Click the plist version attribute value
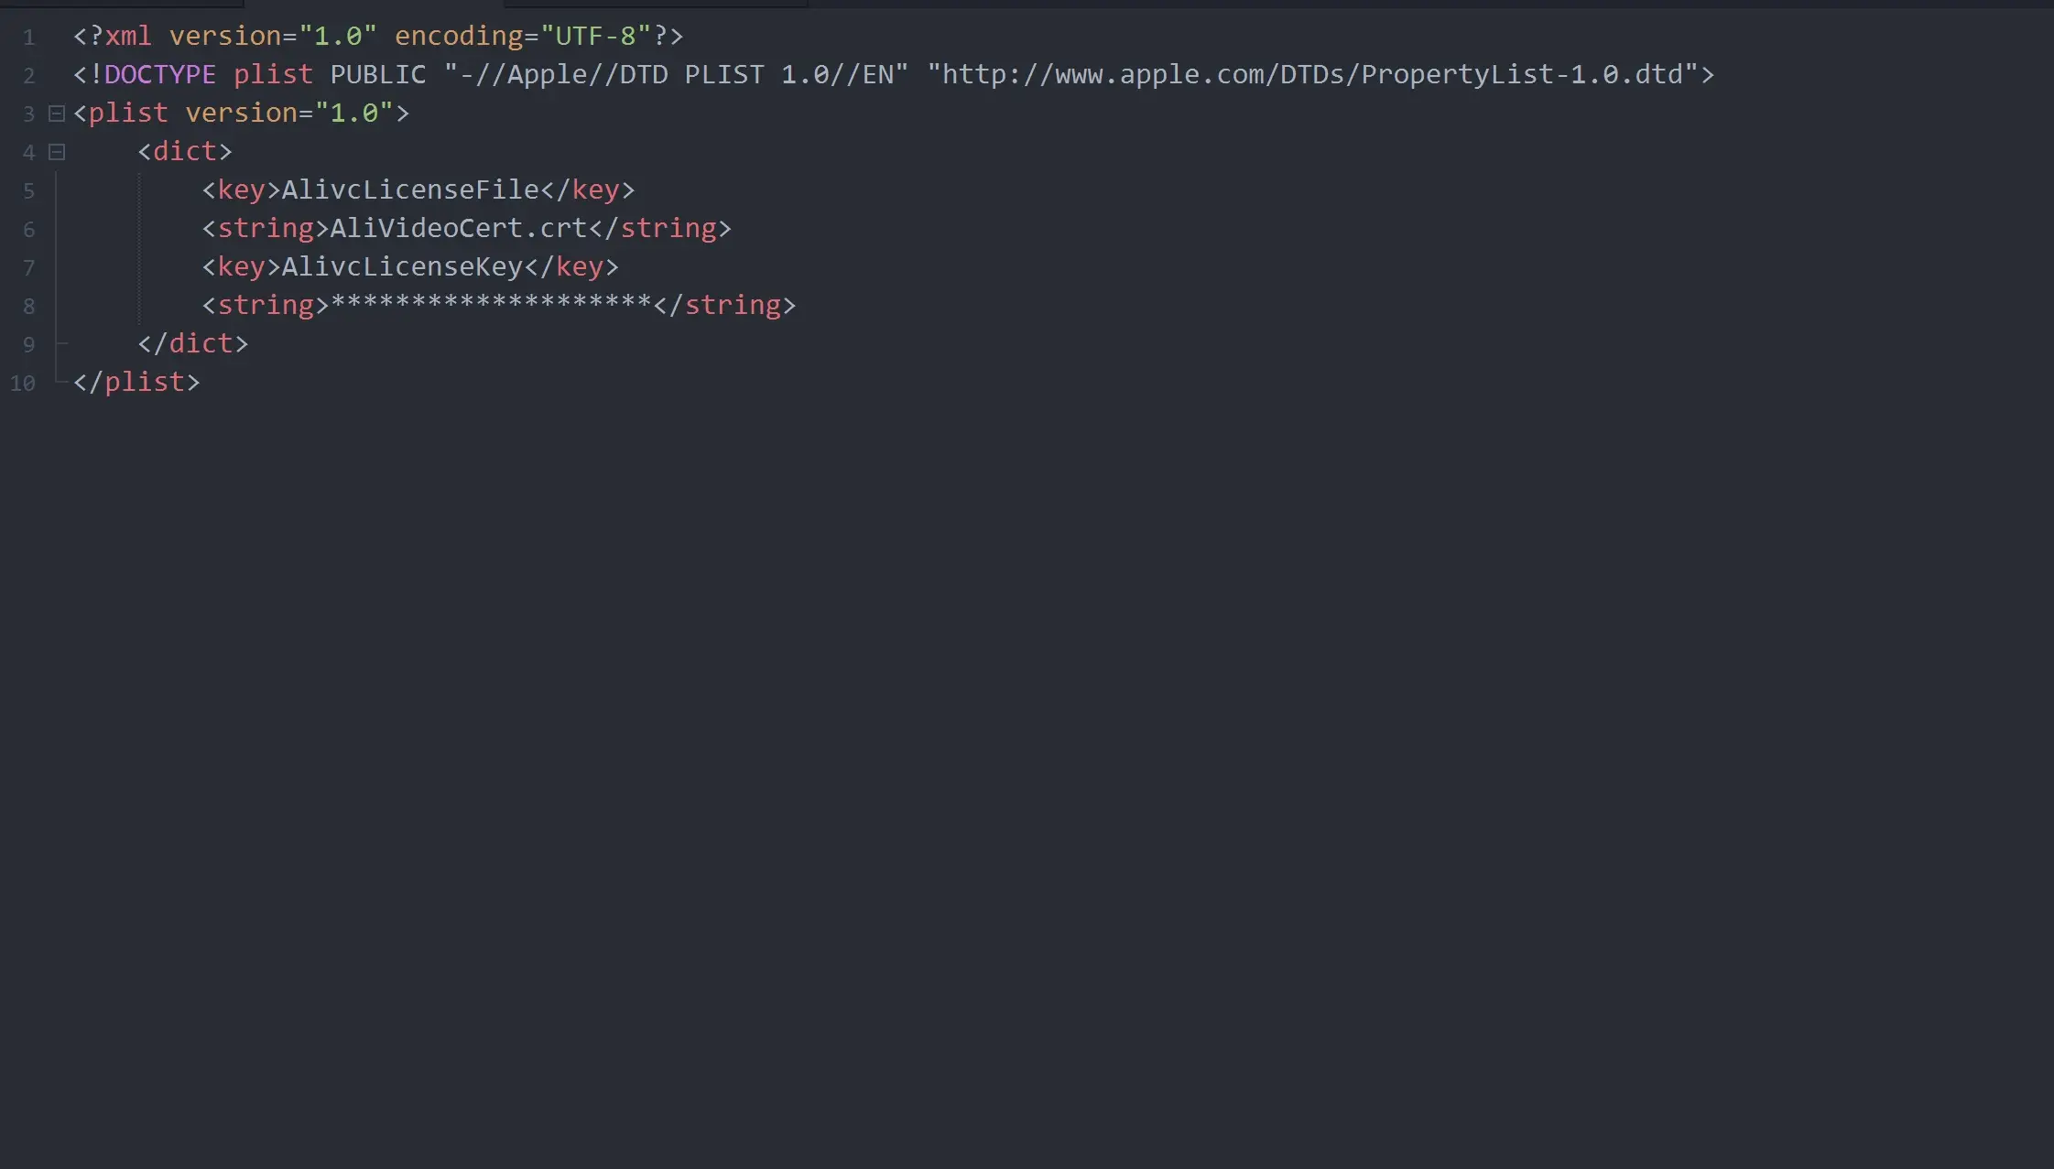 [x=354, y=113]
